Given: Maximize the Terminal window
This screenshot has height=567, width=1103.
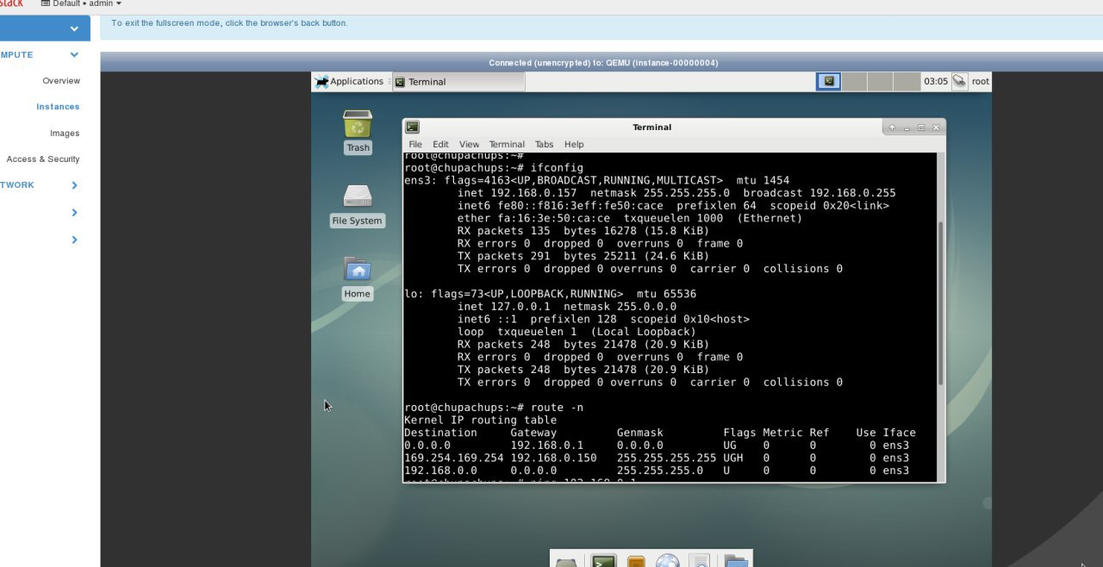Looking at the screenshot, I should click(x=921, y=128).
